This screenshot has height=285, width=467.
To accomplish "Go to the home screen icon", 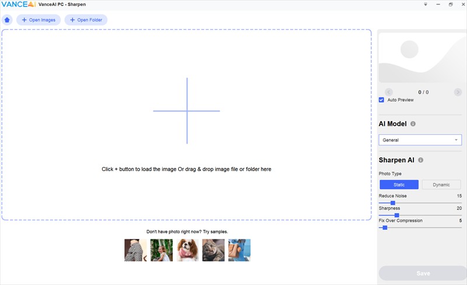I will [x=7, y=20].
